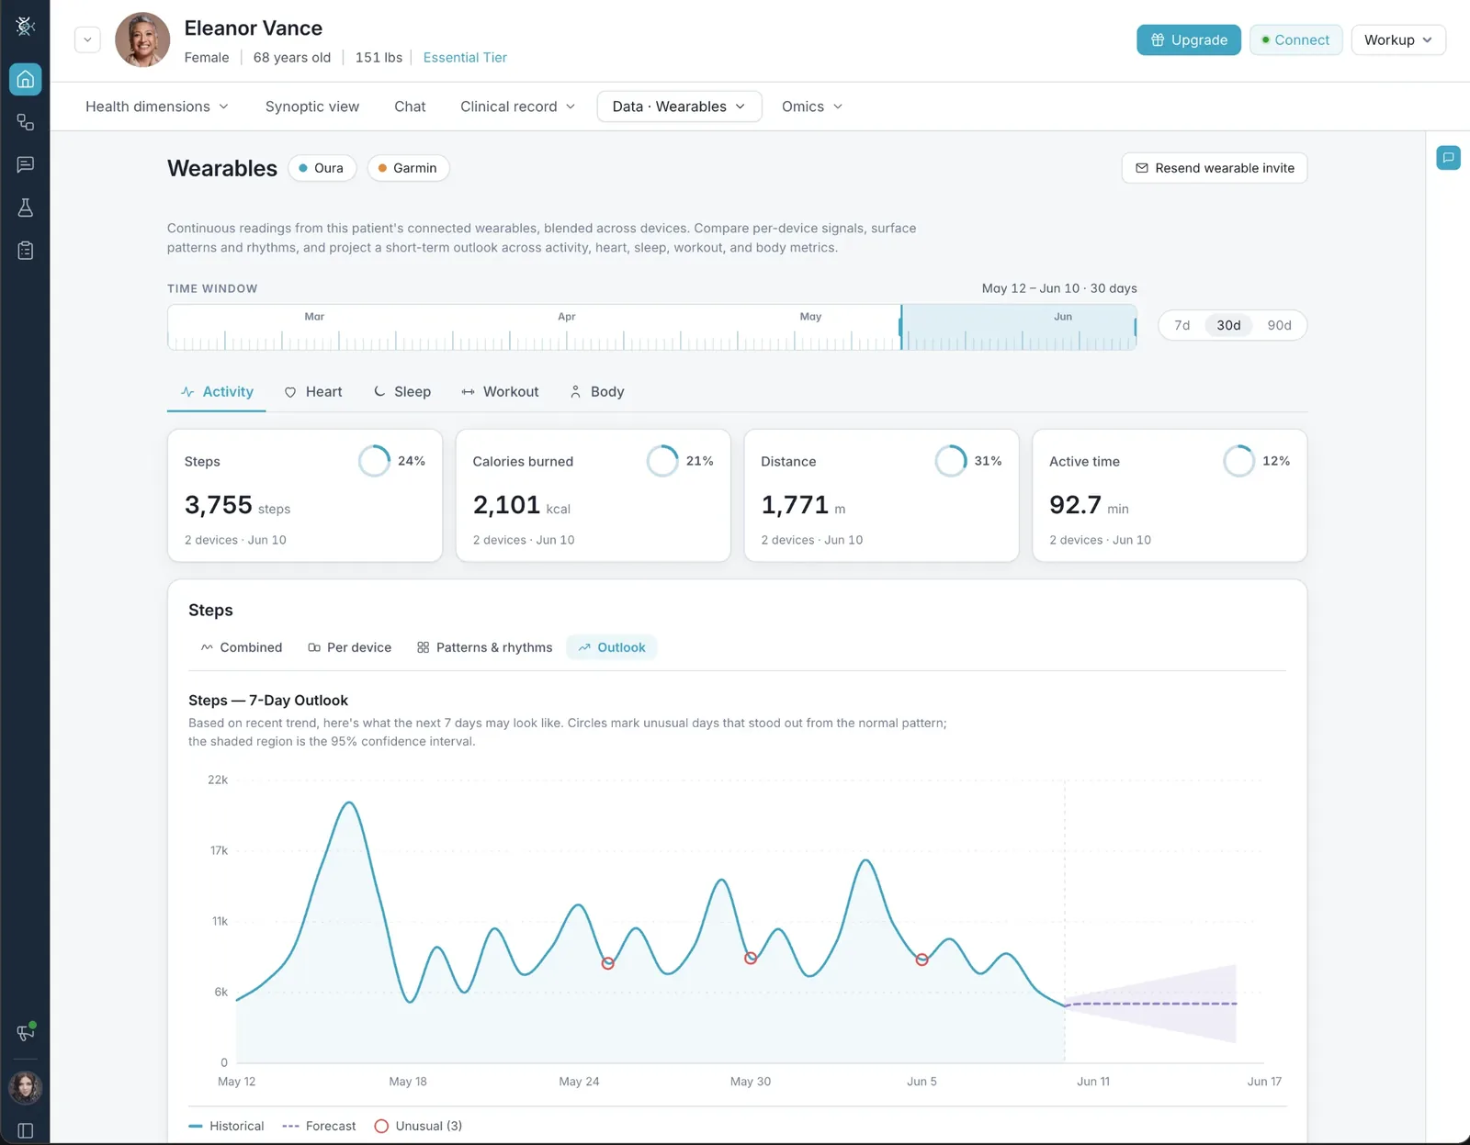Open the Data · Wearables dropdown

pos(679,107)
